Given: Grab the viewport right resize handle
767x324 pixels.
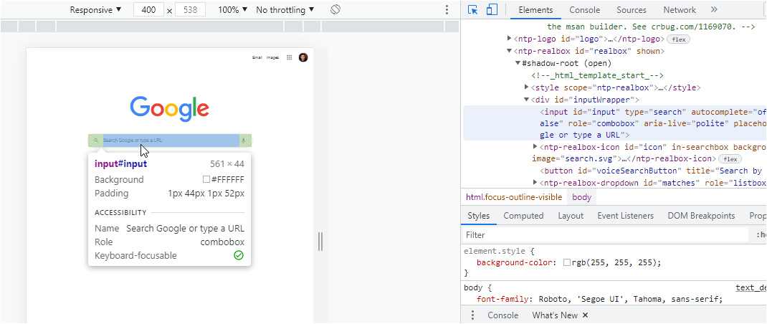Looking at the screenshot, I should click(x=321, y=242).
